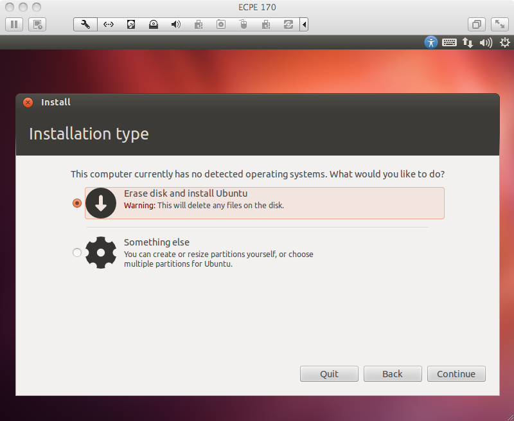Screen dimensions: 514x421
Task: Open the Ubuntu accessibility indicator icon
Action: (x=430, y=42)
